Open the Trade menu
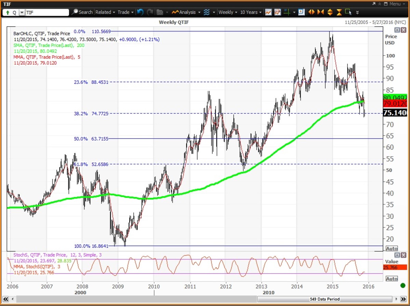Image resolution: width=410 pixels, height=306 pixels. (125, 12)
